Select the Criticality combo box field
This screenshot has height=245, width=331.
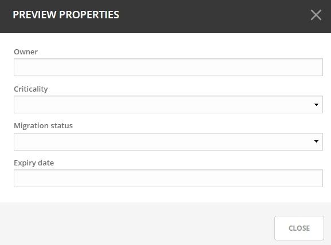(x=168, y=104)
